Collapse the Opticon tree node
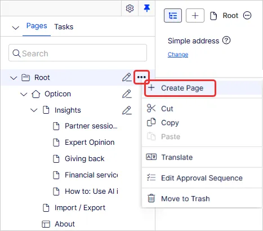Screen dimensions: 263x231 [24, 94]
